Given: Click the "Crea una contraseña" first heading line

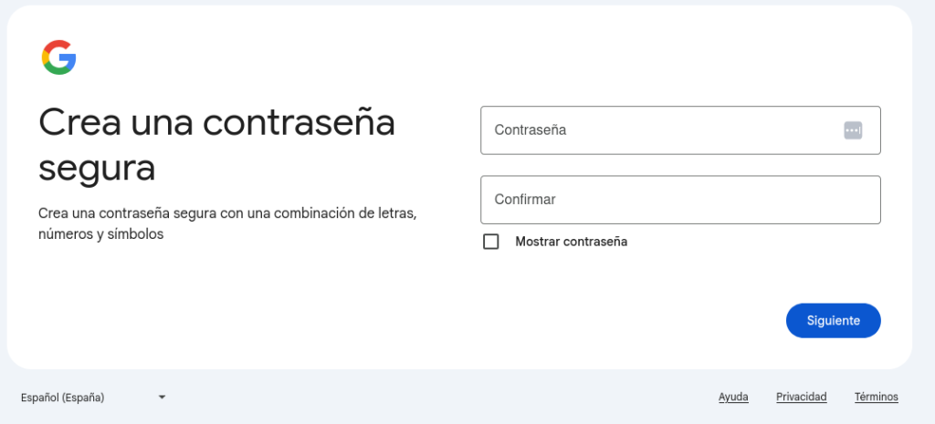Looking at the screenshot, I should 216,122.
